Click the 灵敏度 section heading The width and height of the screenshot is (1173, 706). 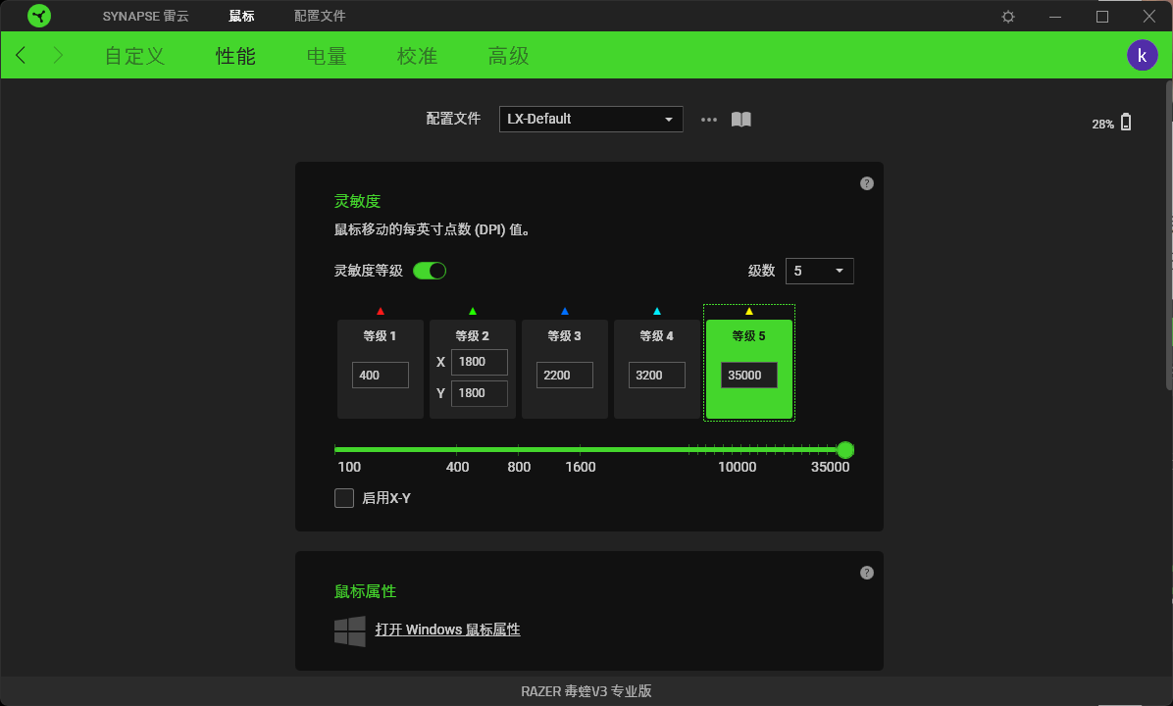click(357, 201)
